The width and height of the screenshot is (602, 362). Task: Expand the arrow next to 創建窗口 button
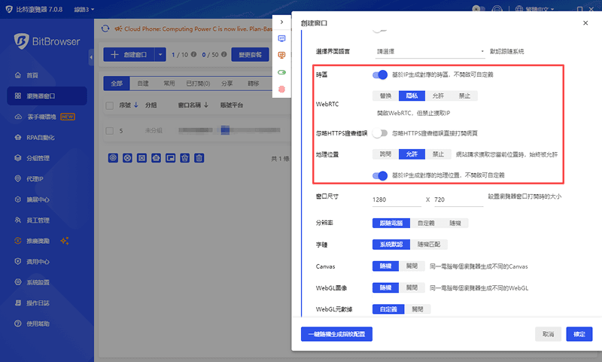(x=160, y=54)
